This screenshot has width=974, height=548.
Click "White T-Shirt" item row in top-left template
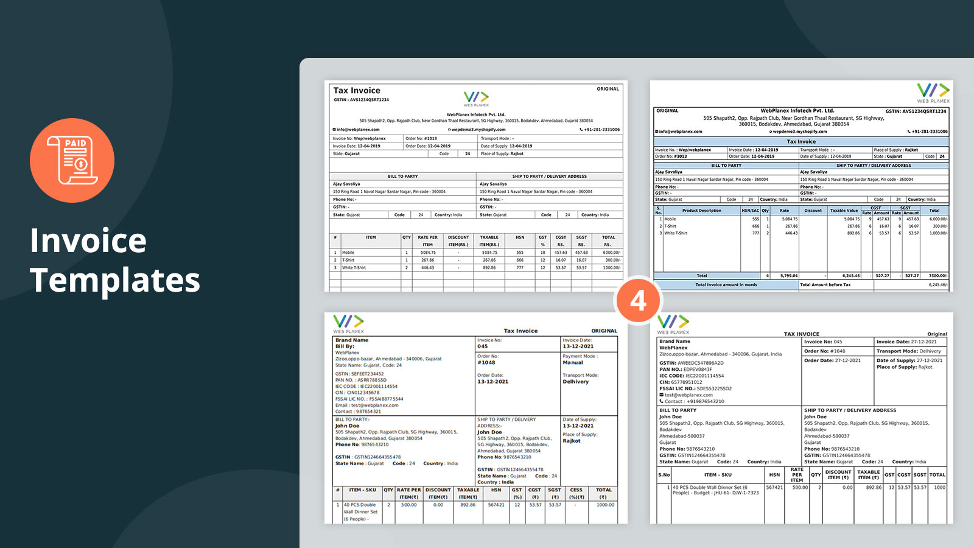coord(476,267)
